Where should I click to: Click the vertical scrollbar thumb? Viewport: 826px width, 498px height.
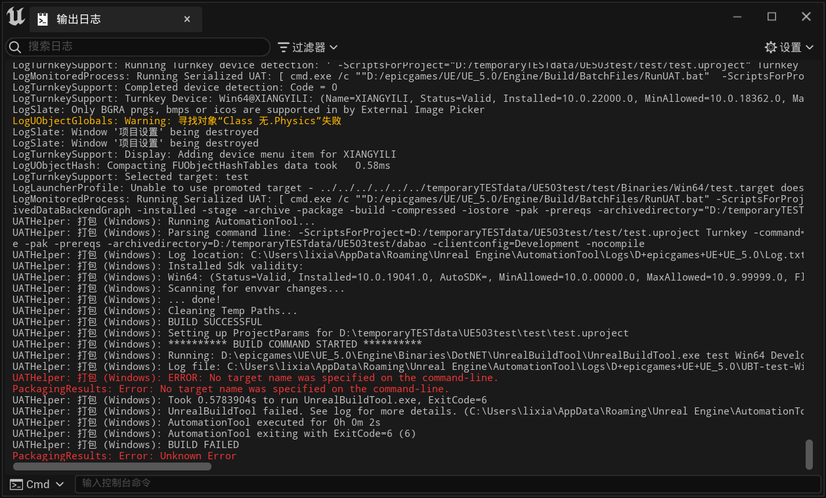click(x=810, y=455)
